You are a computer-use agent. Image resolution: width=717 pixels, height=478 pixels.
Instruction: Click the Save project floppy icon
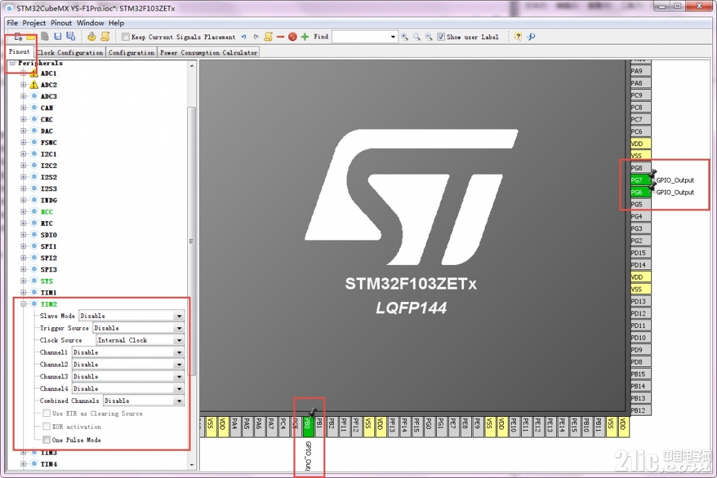click(x=58, y=37)
